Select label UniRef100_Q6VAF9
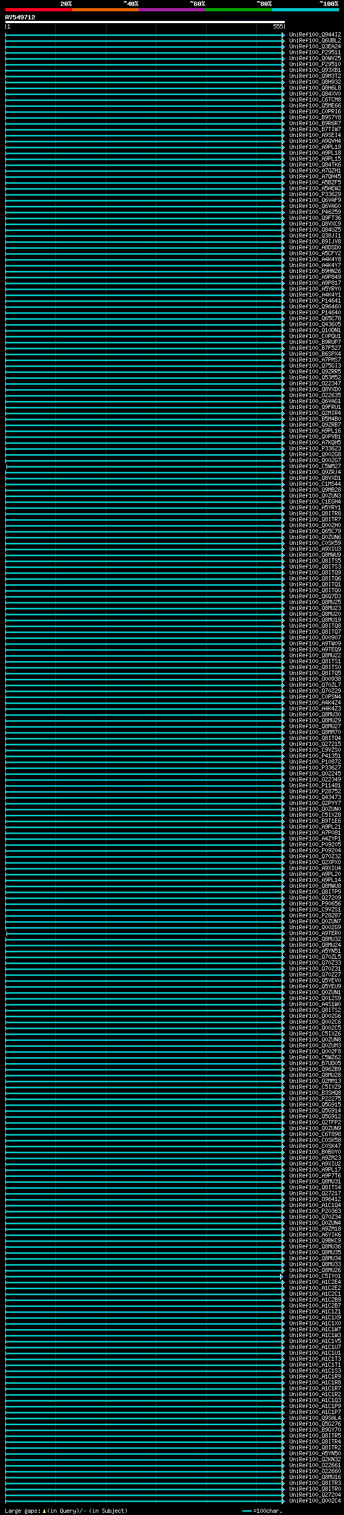Screen dimensions: 344x1515 click(314, 200)
